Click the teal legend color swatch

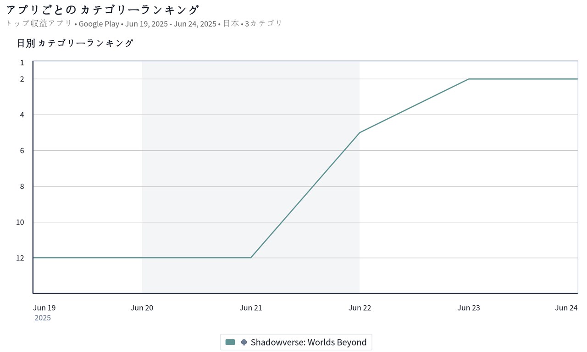pos(230,342)
